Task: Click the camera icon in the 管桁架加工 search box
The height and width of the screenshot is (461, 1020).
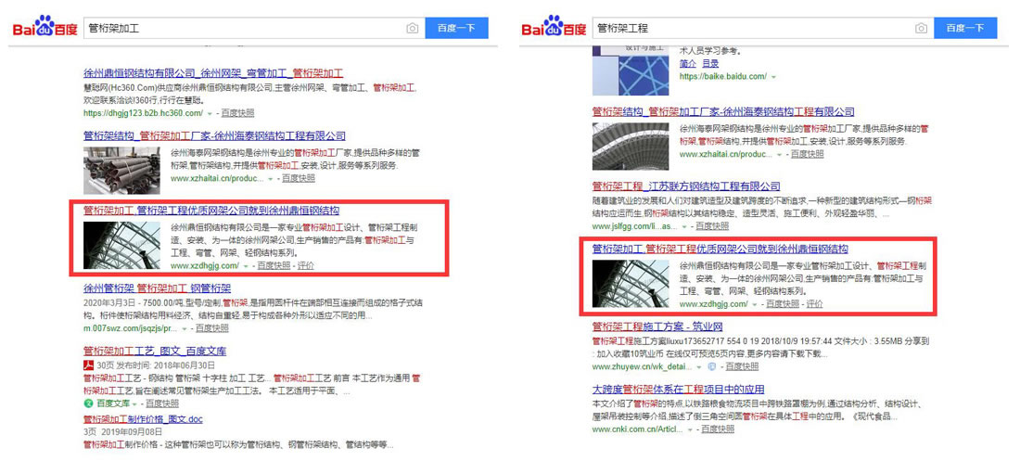Action: (412, 29)
